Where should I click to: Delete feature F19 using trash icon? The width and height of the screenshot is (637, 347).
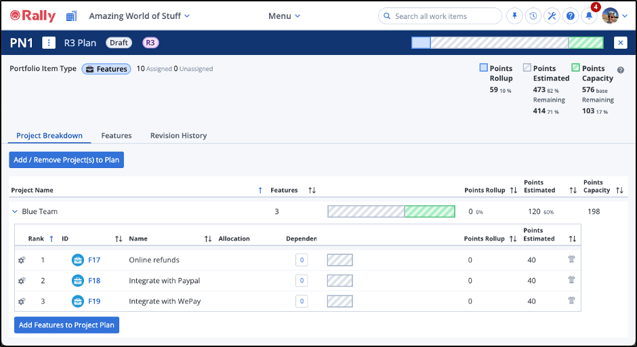pyautogui.click(x=571, y=301)
